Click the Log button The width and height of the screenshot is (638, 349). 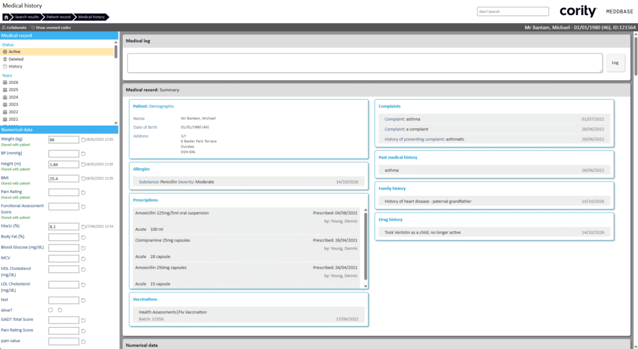(x=615, y=63)
